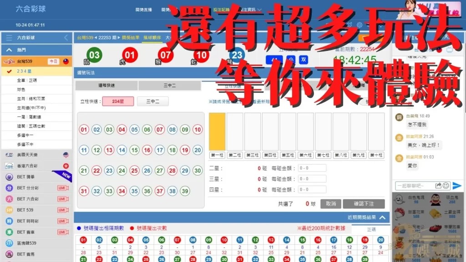The height and width of the screenshot is (262, 466).
Task: Click the 確認下注 confirm button
Action: [x=363, y=203]
